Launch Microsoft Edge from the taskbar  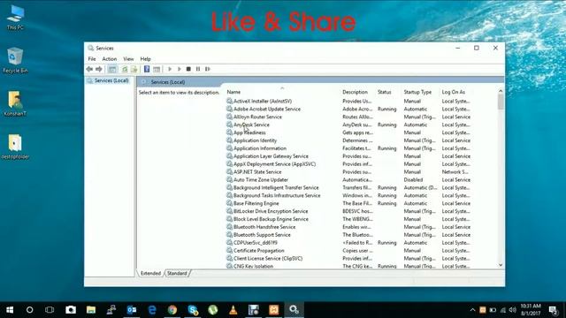click(x=152, y=310)
